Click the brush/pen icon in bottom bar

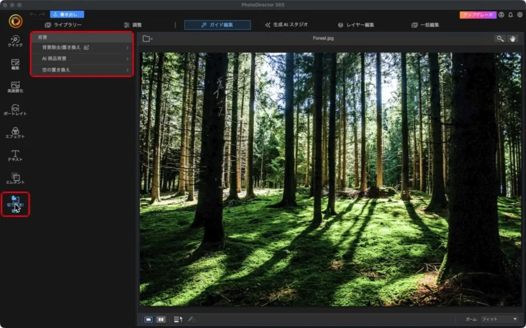pos(191,319)
